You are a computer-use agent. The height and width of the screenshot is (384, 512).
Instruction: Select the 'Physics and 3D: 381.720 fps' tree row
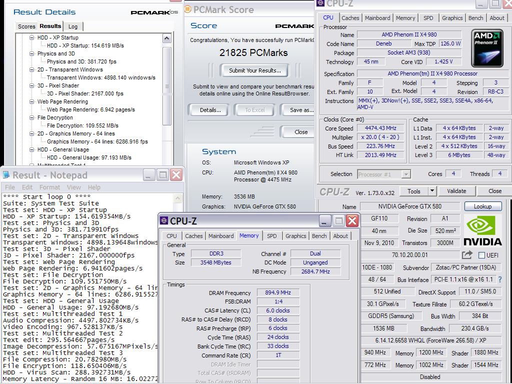pyautogui.click(x=81, y=61)
